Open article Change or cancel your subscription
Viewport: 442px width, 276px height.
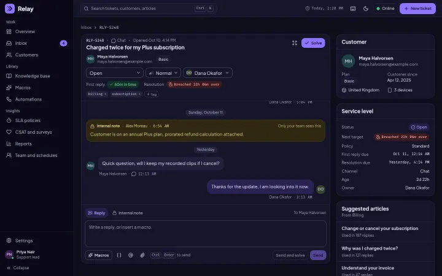386,231
